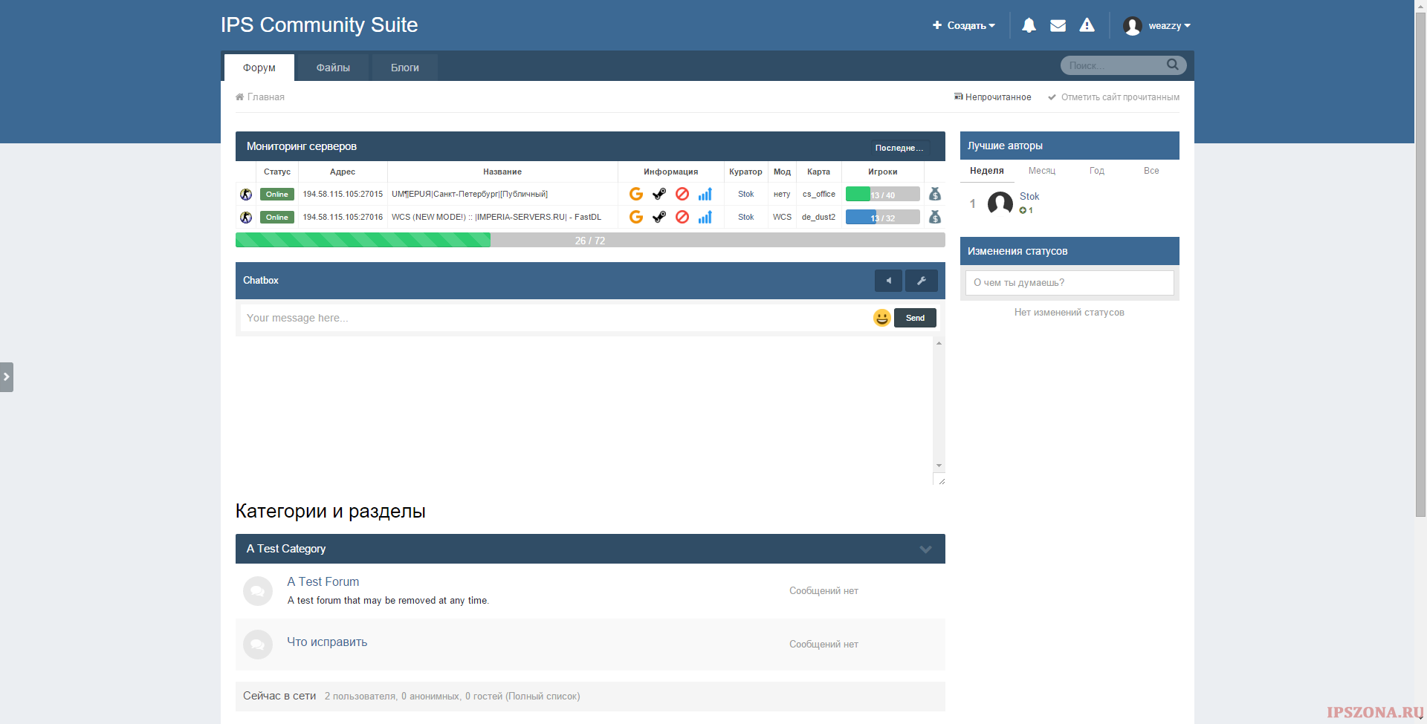Viewport: 1427px width, 724px height.
Task: Select the Год authors tab
Action: [1097, 171]
